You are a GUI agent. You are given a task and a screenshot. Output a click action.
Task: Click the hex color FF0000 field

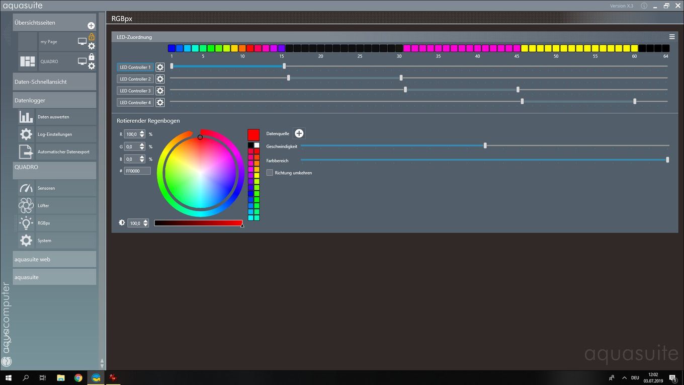[x=137, y=171]
